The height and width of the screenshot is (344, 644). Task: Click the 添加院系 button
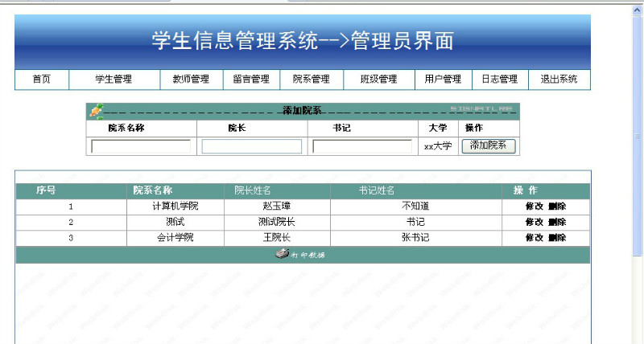(x=489, y=146)
